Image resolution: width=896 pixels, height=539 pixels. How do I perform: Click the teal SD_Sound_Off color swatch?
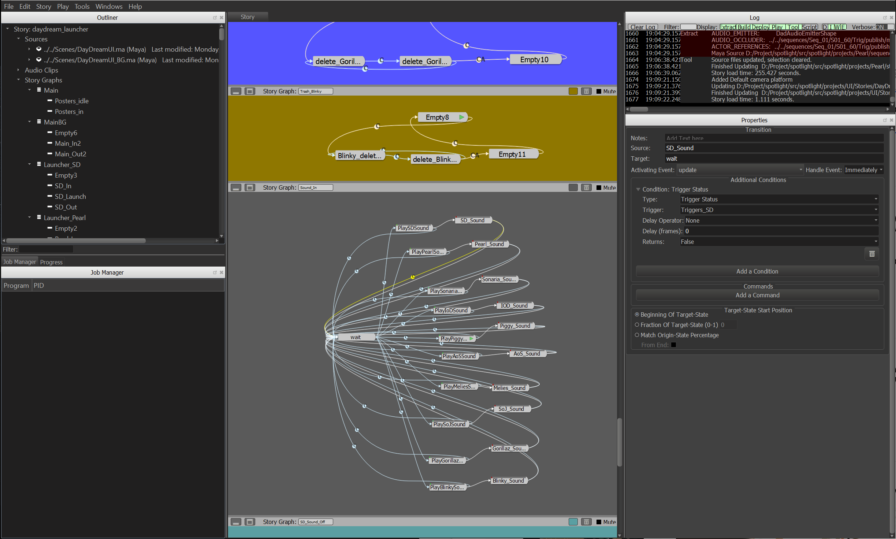[x=573, y=522]
